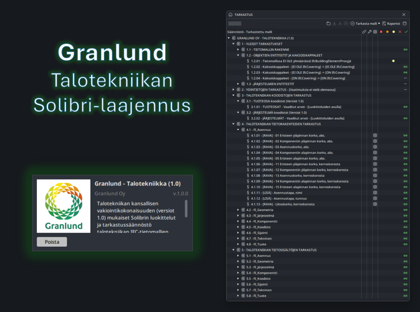The height and width of the screenshot is (312, 420).
Task: Select the wrench icon in the header row
Action: point(370,31)
